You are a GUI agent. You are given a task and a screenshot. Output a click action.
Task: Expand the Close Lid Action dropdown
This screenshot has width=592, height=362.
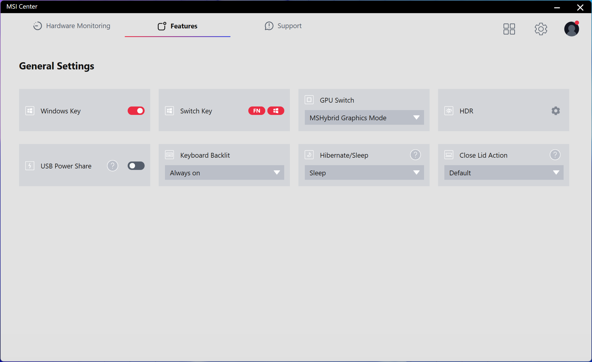[x=504, y=173]
